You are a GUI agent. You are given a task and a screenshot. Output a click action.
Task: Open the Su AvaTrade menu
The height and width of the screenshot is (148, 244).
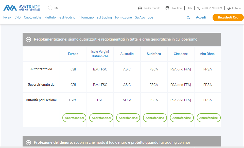point(144,17)
